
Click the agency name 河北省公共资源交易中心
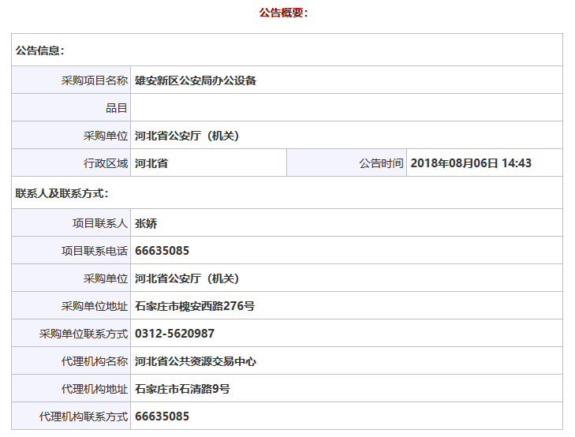point(196,361)
